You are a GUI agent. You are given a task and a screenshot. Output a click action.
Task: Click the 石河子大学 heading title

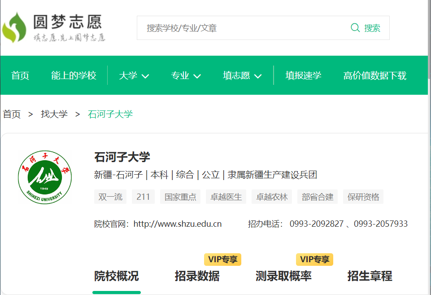point(122,157)
